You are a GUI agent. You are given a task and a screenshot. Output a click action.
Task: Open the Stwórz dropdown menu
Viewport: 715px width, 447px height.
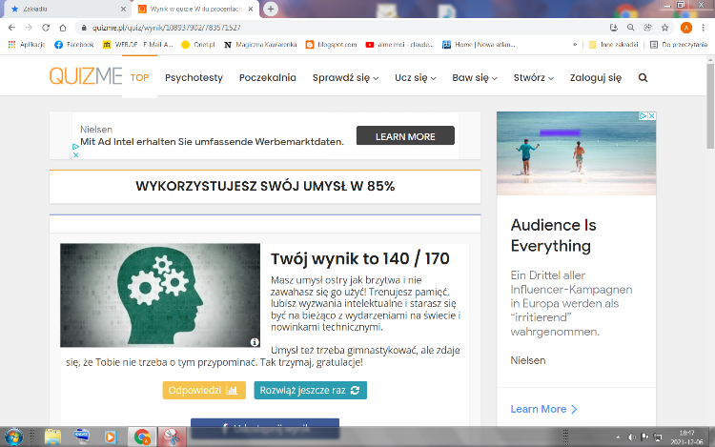(533, 78)
